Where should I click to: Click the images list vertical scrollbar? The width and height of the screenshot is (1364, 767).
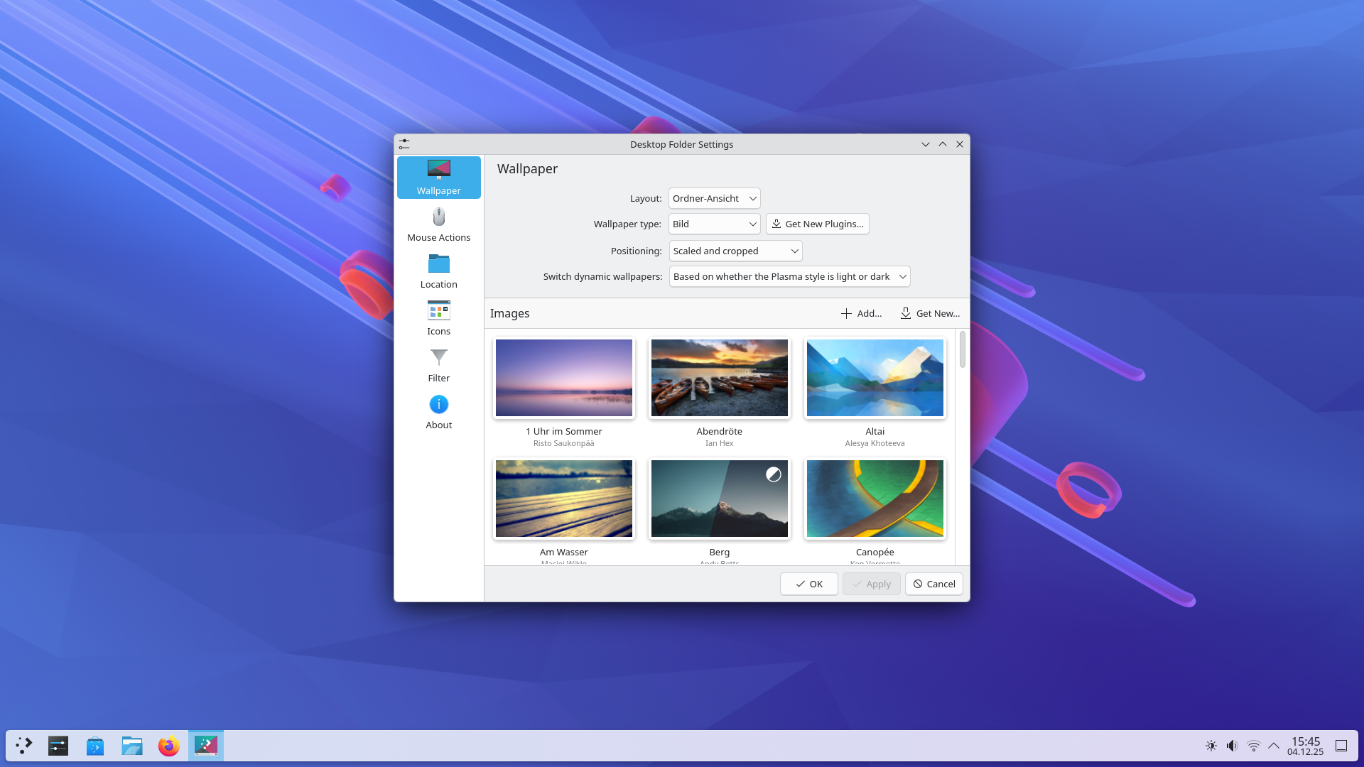click(962, 349)
